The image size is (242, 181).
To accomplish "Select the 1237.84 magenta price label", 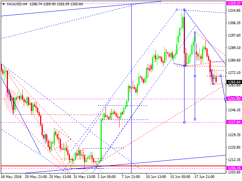I will [x=234, y=122].
